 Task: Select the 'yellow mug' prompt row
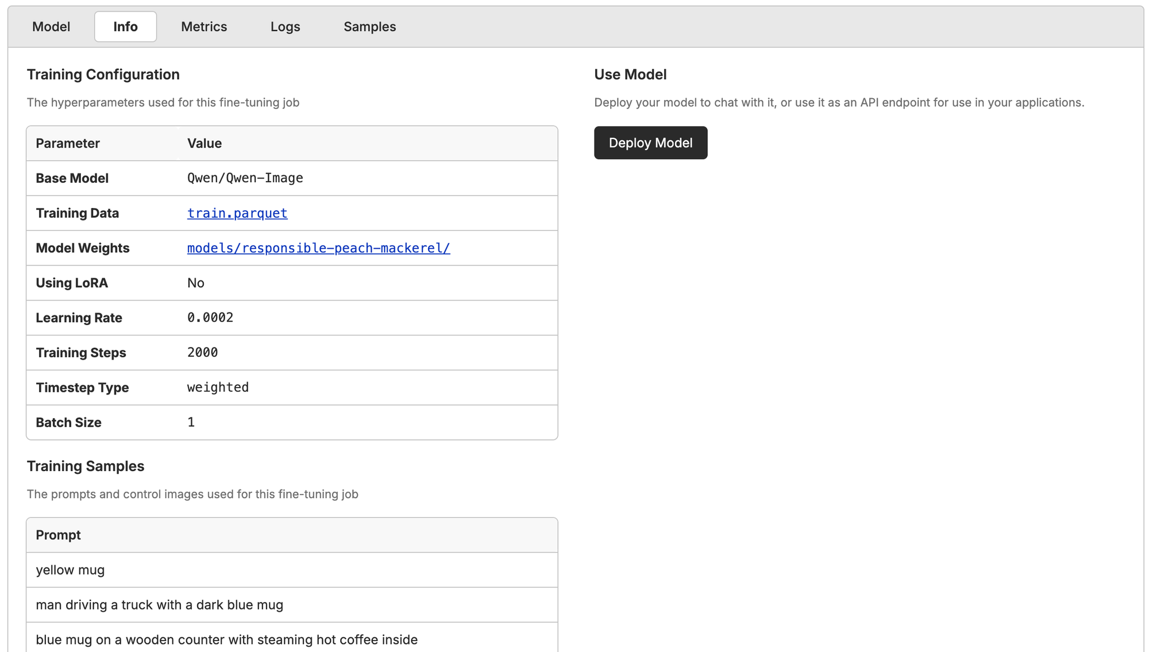(x=70, y=570)
